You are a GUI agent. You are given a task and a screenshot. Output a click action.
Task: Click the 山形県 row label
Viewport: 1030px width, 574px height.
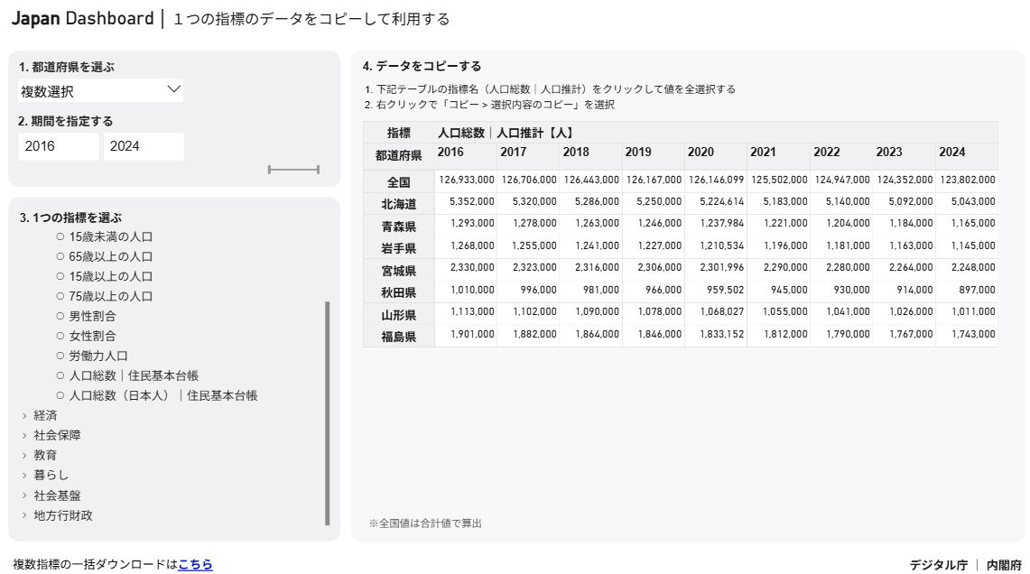(399, 315)
